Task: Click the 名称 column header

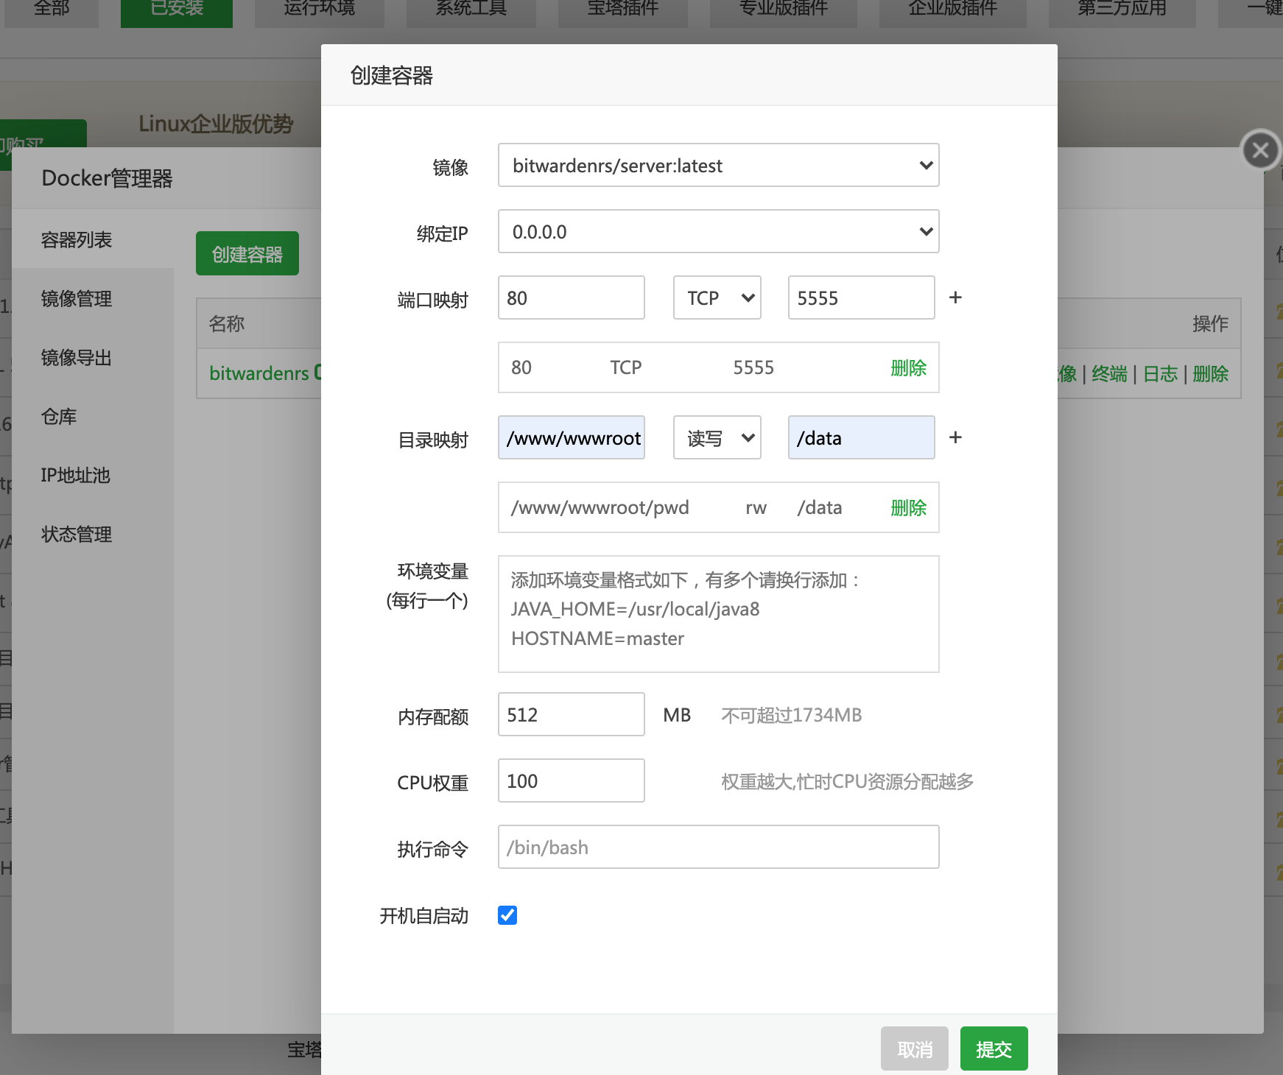Action: coord(227,323)
